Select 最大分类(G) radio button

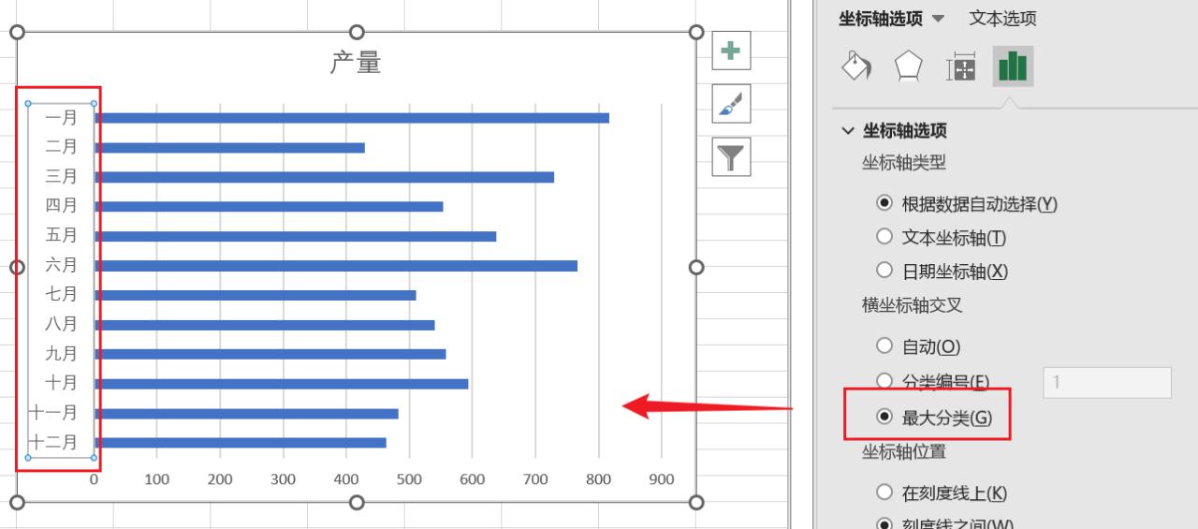click(x=884, y=418)
